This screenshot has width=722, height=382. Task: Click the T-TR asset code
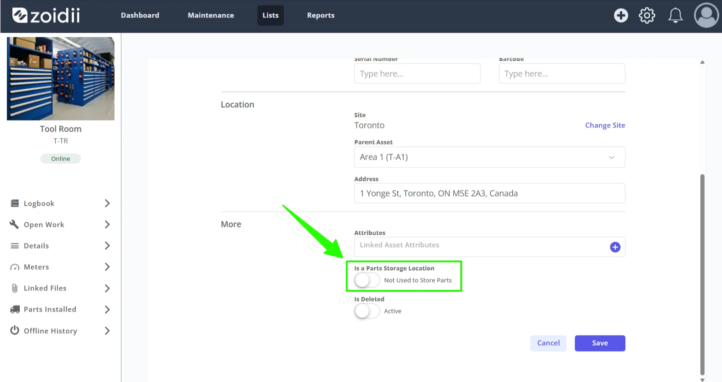coord(61,141)
